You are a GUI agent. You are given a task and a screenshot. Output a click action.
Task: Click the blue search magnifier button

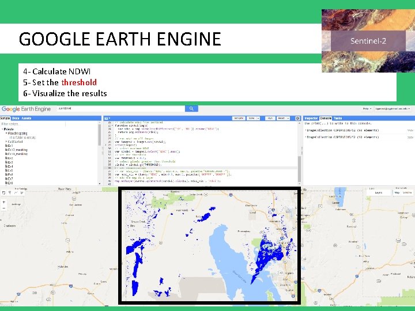(x=191, y=108)
